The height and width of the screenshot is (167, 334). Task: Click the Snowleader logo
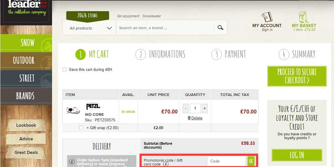[x=27, y=8]
